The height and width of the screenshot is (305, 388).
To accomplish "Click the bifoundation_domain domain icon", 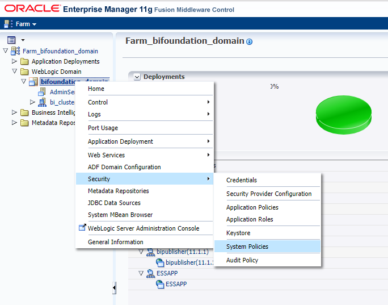I will pos(33,82).
